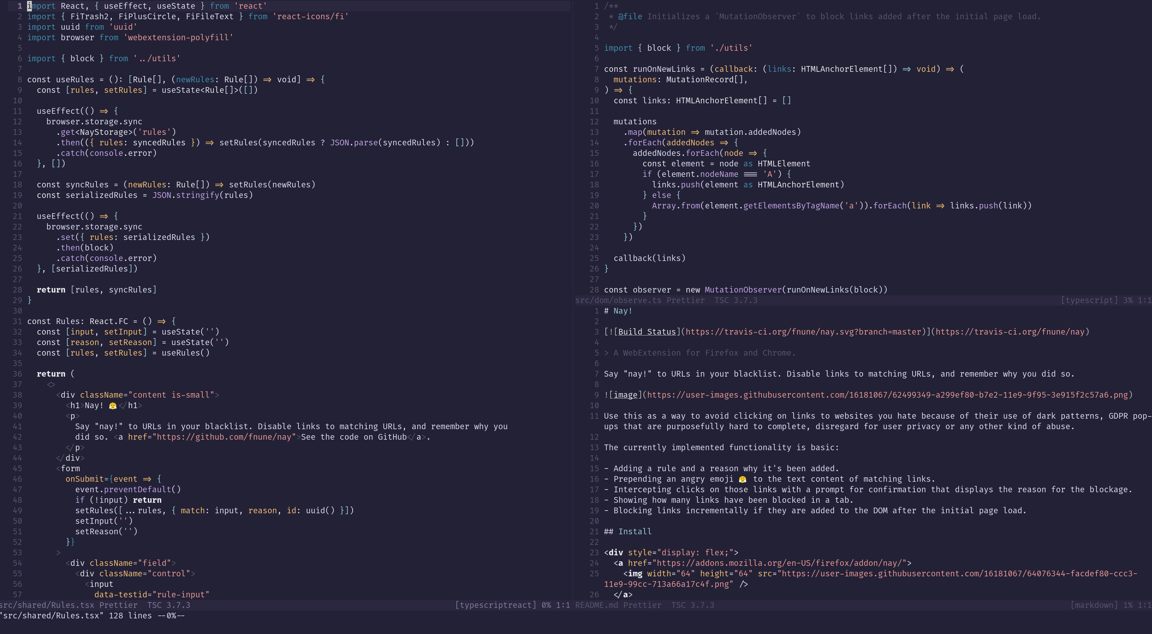
Task: Click the 'Build Status' link text in README
Action: 647,332
